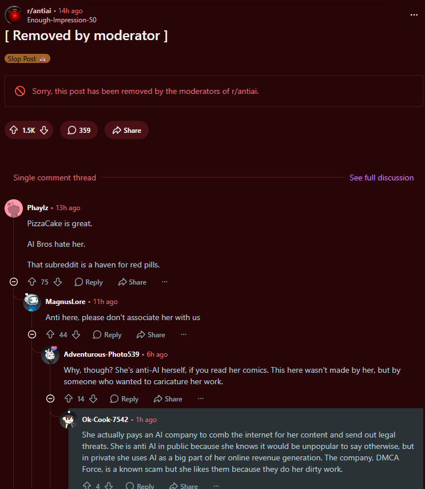
Task: Collapse MagnusLore's comment thread
Action: (32, 334)
